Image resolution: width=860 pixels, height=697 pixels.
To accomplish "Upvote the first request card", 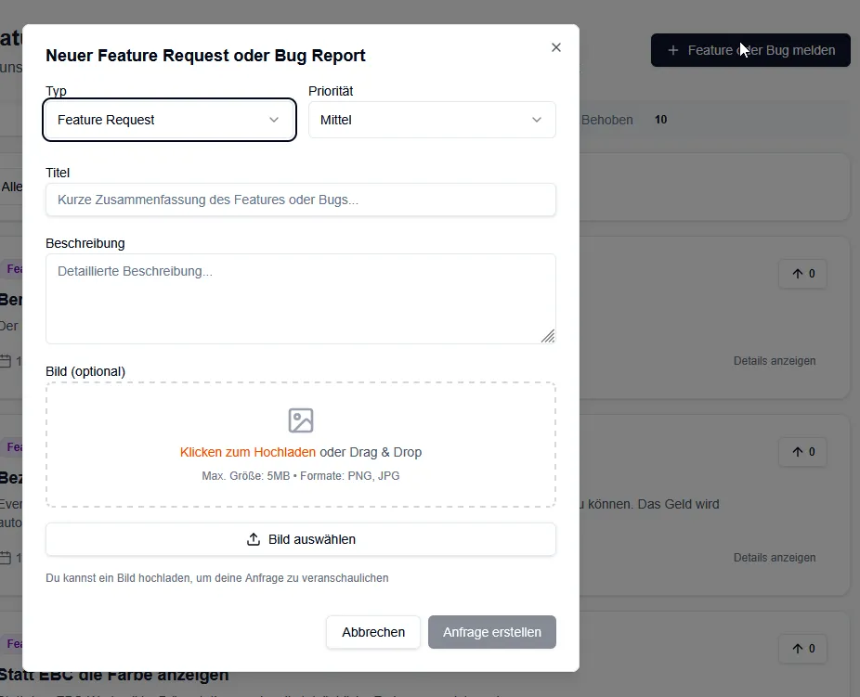I will [x=802, y=274].
